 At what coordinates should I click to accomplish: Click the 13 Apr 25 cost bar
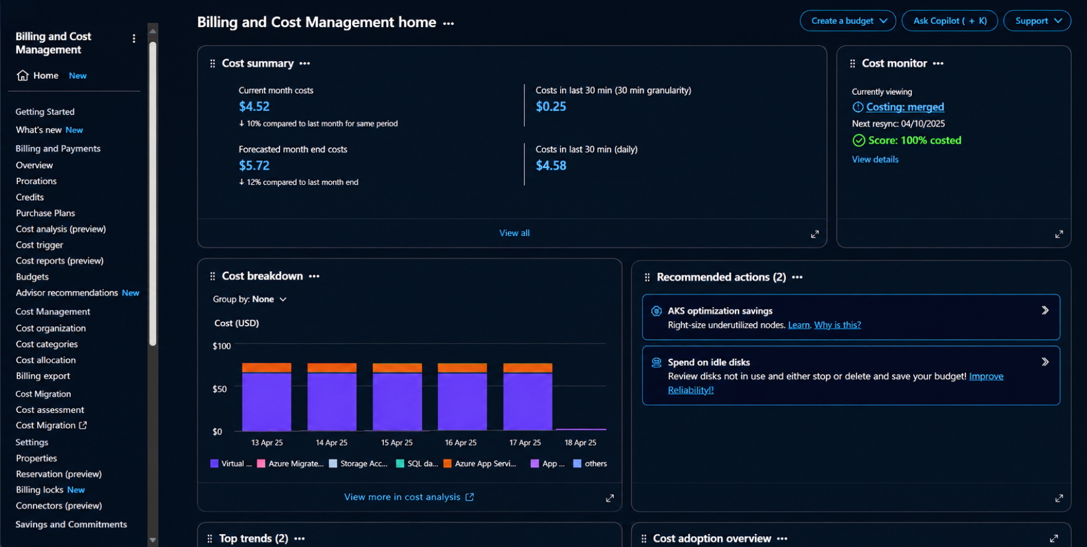[x=267, y=397]
